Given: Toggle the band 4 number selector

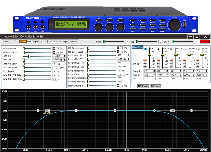Looking at the screenshot, I should click(x=185, y=49).
